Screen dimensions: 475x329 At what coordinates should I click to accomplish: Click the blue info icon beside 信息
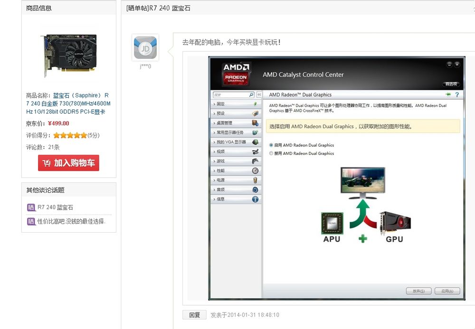point(255,199)
